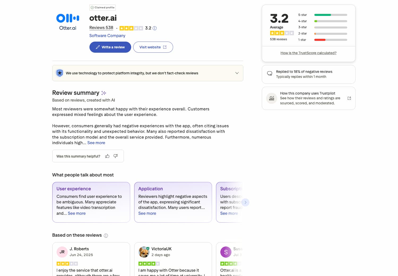The width and height of the screenshot is (398, 276).
Task: Give the review summary a thumbs up
Action: (x=107, y=156)
